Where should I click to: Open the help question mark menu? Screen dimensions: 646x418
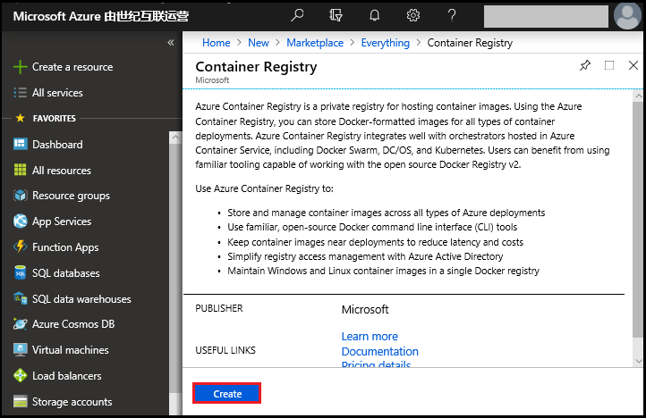[452, 15]
